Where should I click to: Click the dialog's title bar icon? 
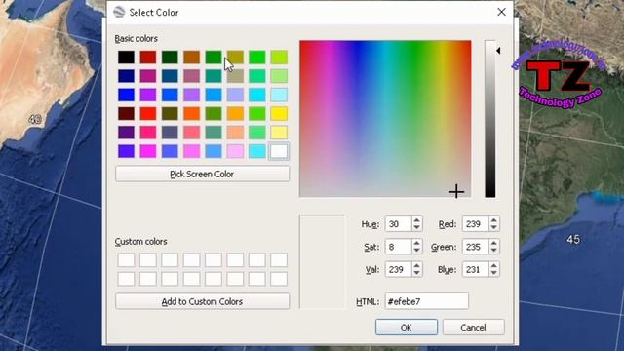pos(119,12)
